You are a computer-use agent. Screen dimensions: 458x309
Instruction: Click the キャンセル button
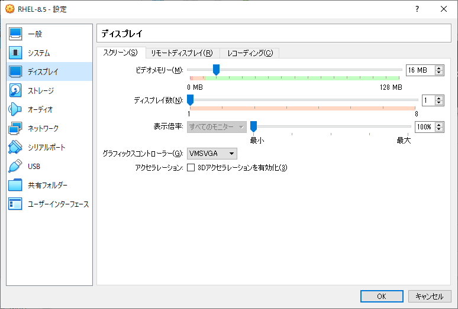click(x=430, y=296)
